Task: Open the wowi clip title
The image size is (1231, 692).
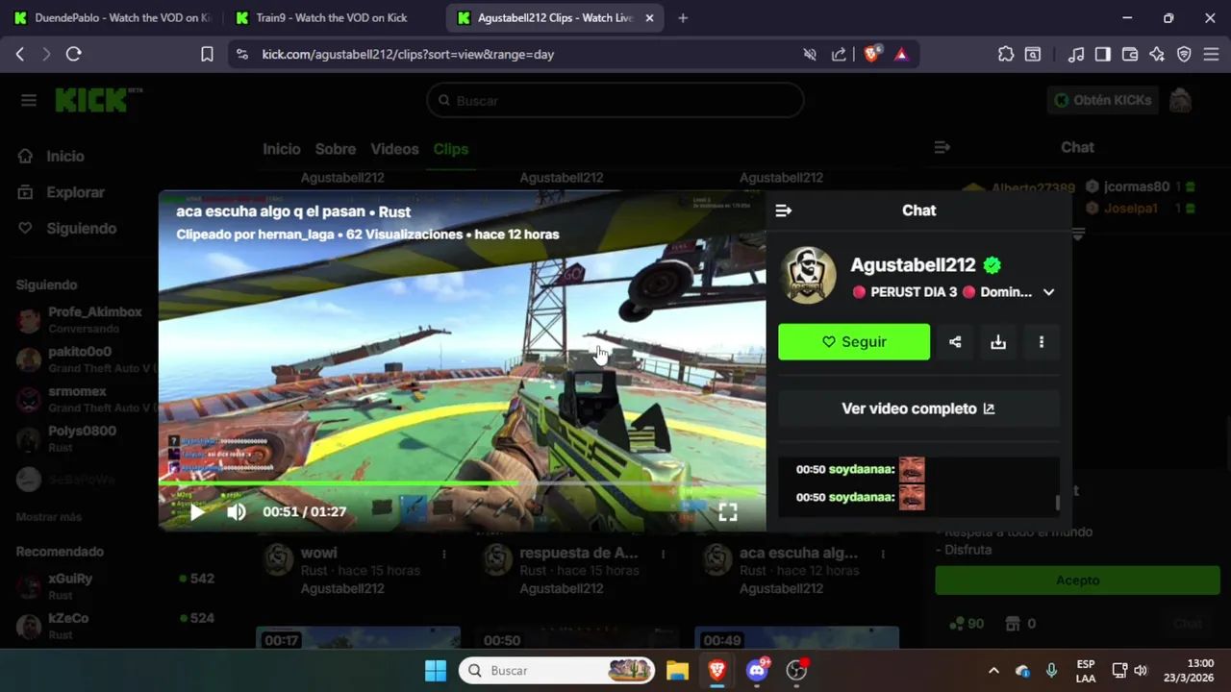Action: pyautogui.click(x=319, y=554)
